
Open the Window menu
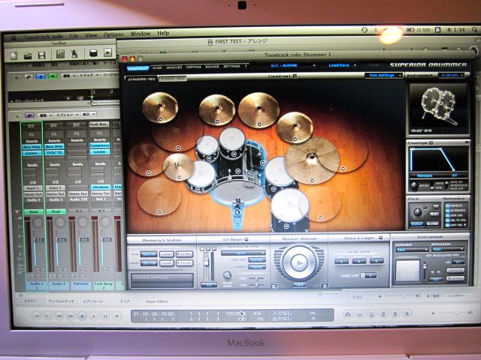pyautogui.click(x=141, y=34)
